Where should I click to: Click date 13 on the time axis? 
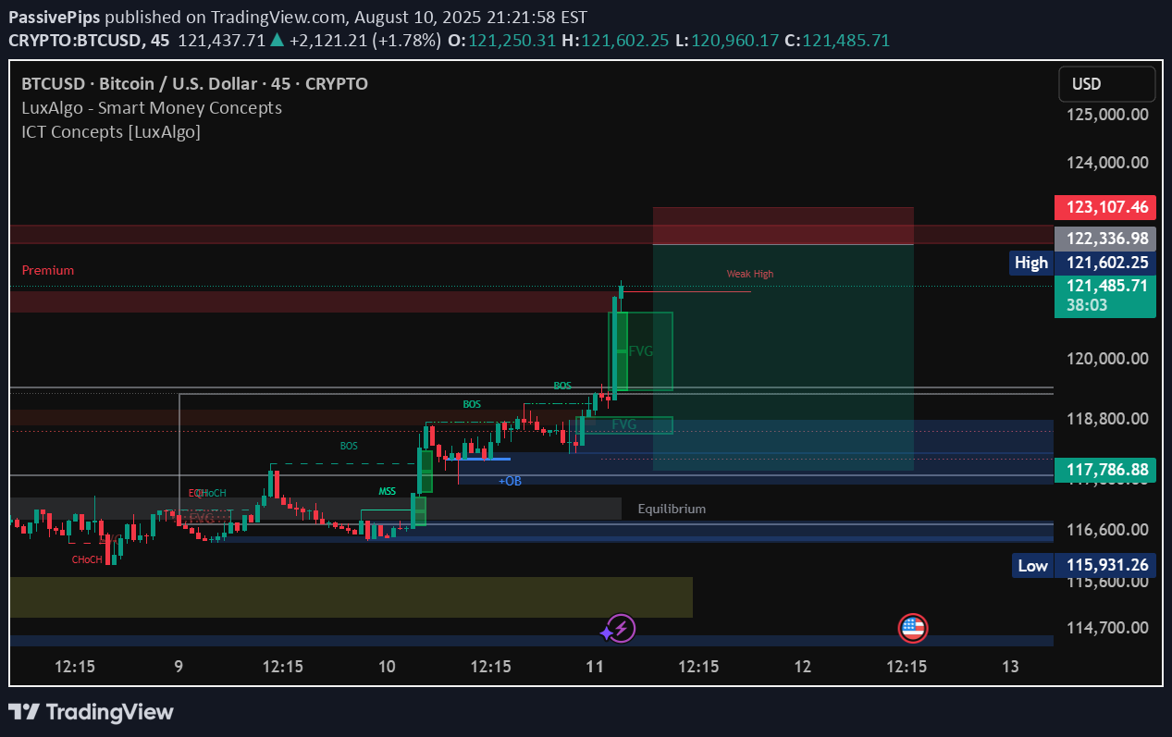[1011, 666]
